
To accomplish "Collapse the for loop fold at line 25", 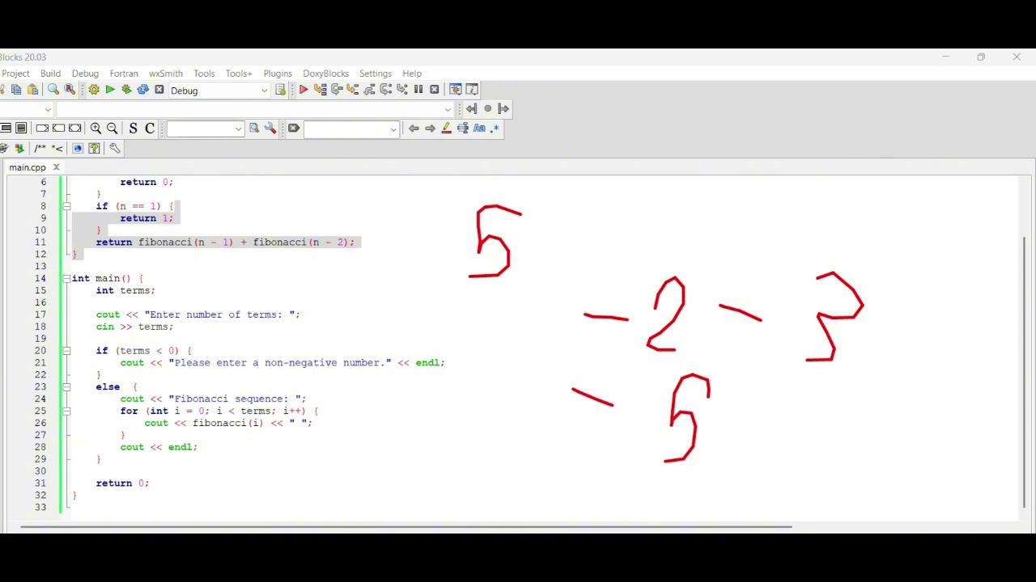I will pyautogui.click(x=67, y=411).
